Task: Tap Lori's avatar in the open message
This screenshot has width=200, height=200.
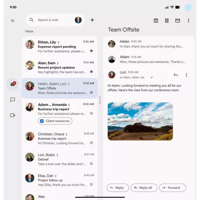Action: click(x=112, y=75)
